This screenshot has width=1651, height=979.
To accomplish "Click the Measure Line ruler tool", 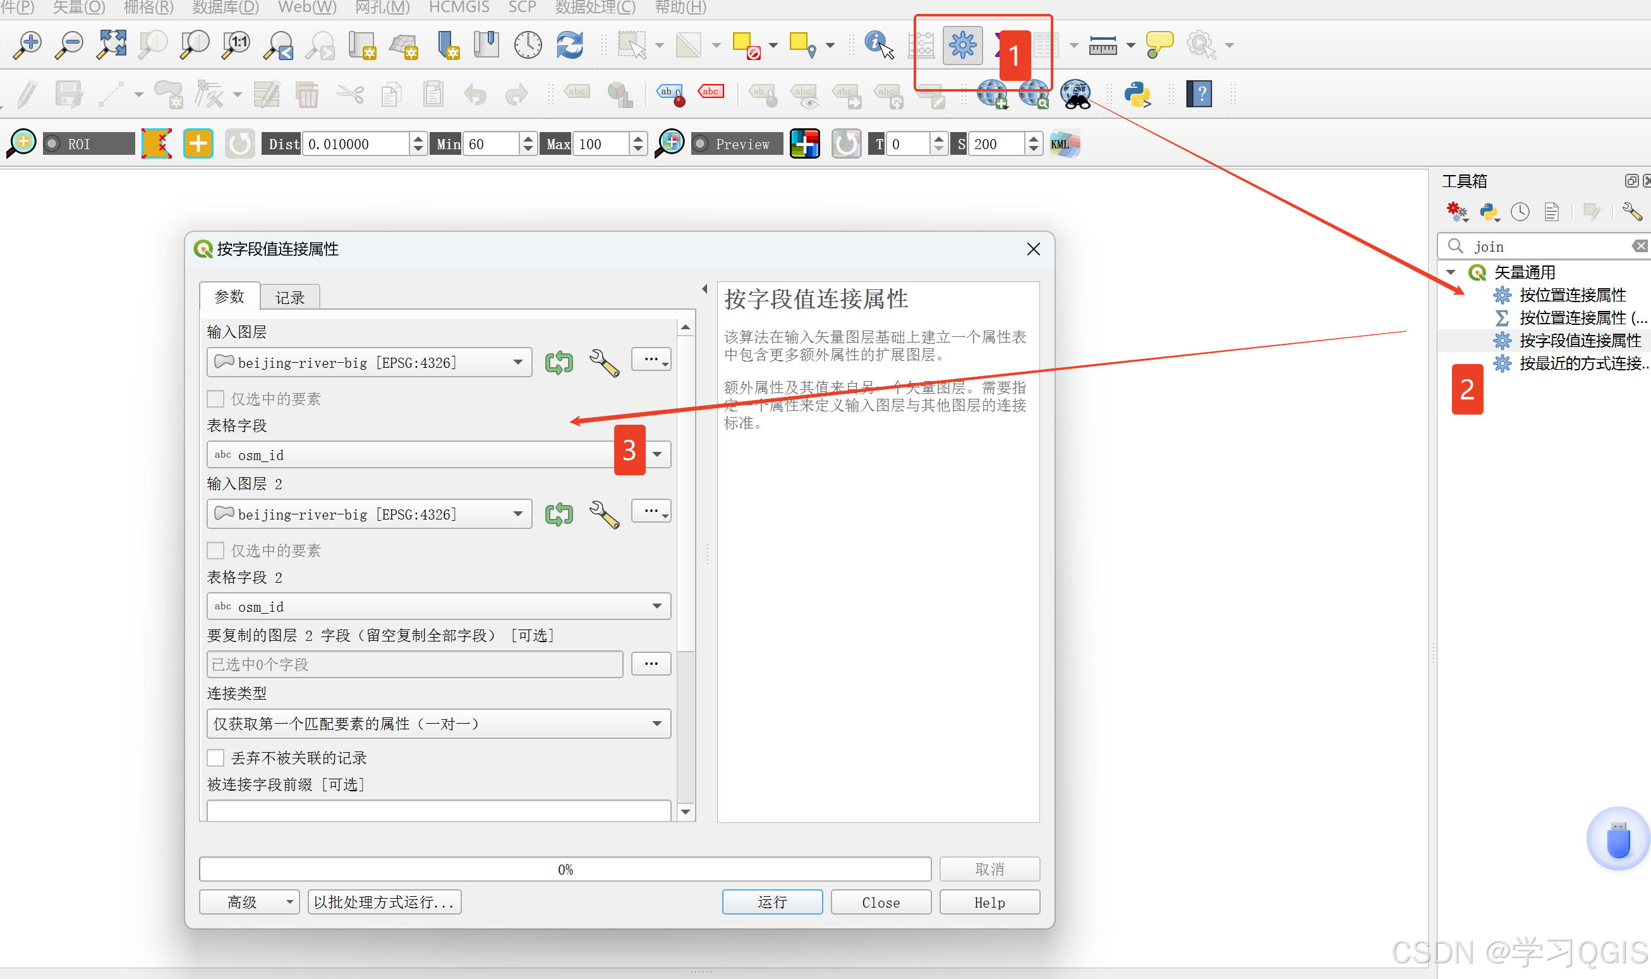I will [x=1103, y=45].
